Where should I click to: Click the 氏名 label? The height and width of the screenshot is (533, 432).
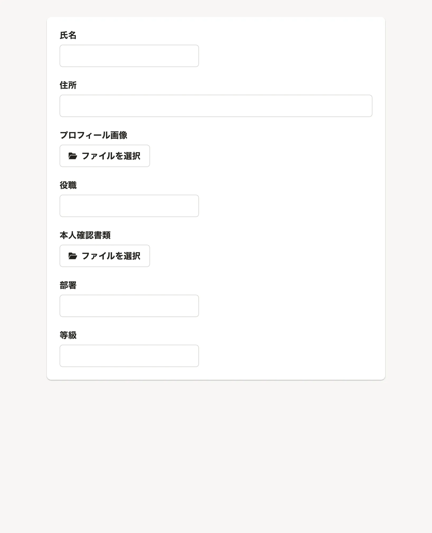point(68,35)
